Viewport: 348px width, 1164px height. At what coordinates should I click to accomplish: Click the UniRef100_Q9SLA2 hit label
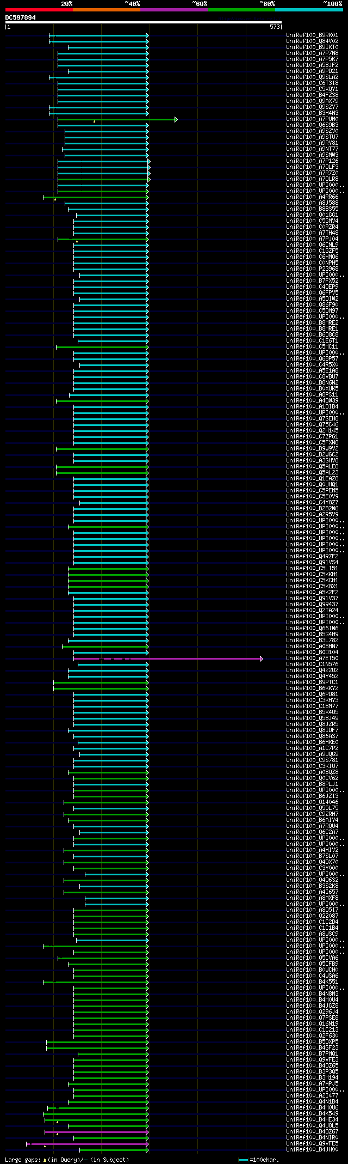click(x=312, y=77)
